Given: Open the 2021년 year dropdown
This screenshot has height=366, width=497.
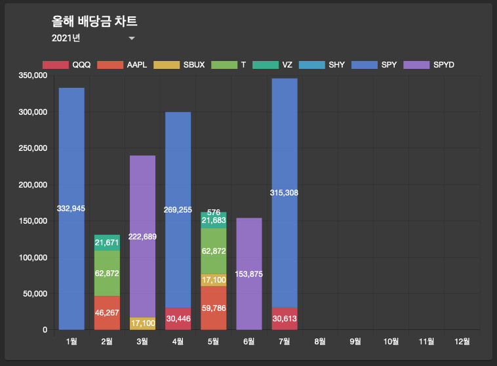Looking at the screenshot, I should coord(94,38).
